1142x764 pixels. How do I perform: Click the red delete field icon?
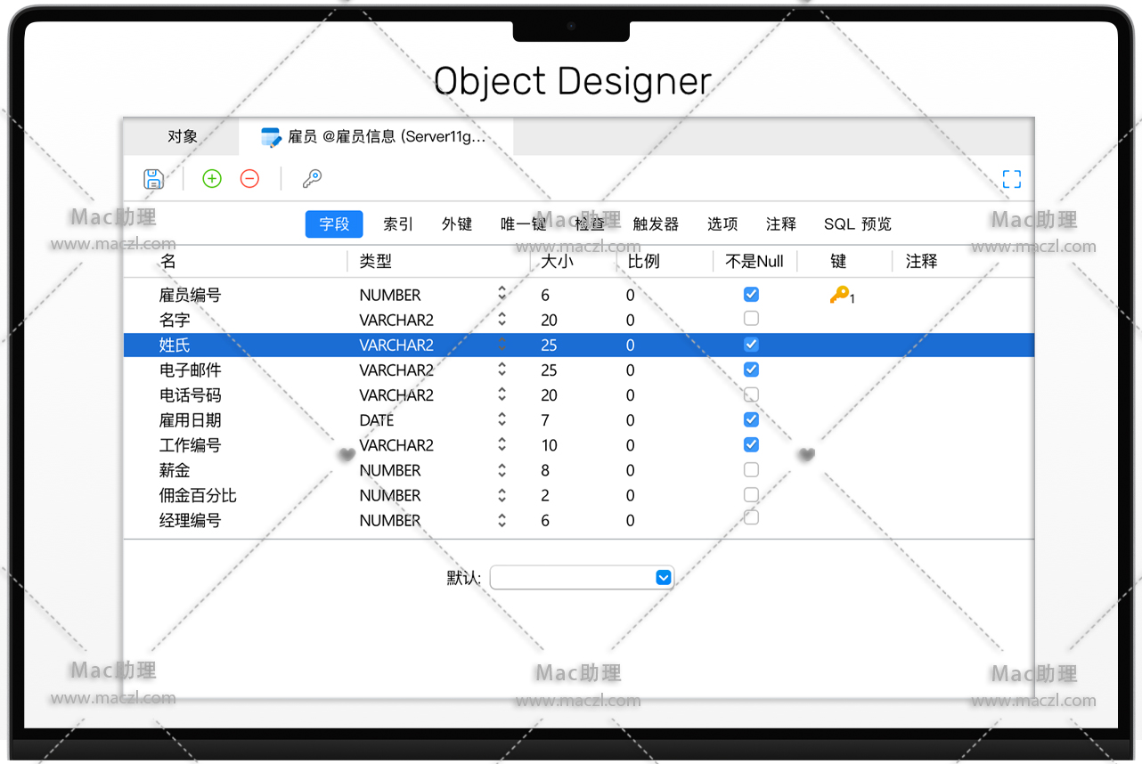249,179
